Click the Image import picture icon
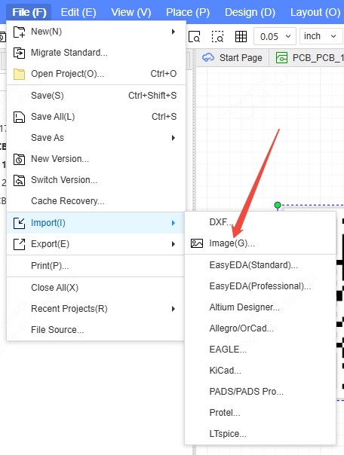 [197, 243]
